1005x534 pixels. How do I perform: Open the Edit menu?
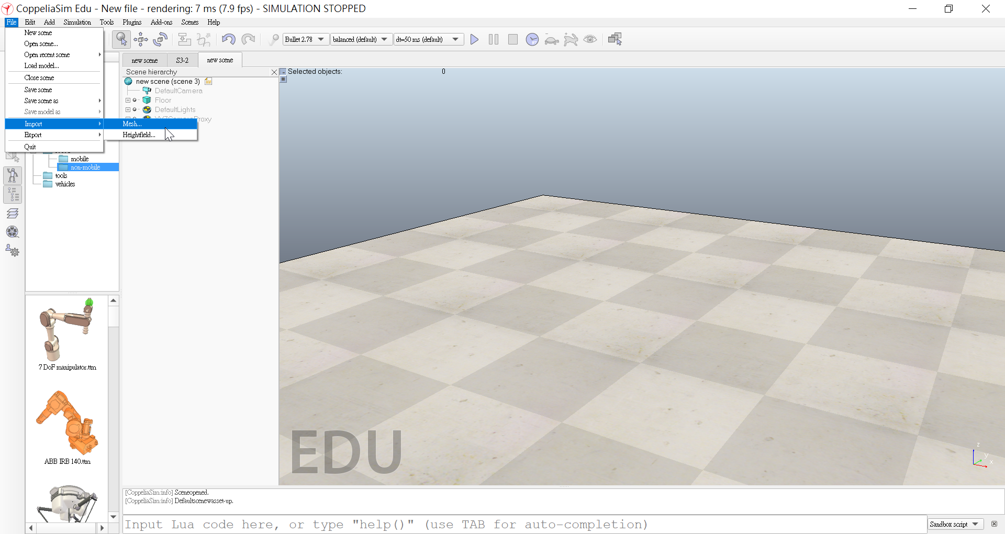tap(30, 22)
